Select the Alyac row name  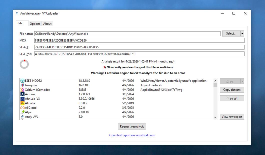28,112
